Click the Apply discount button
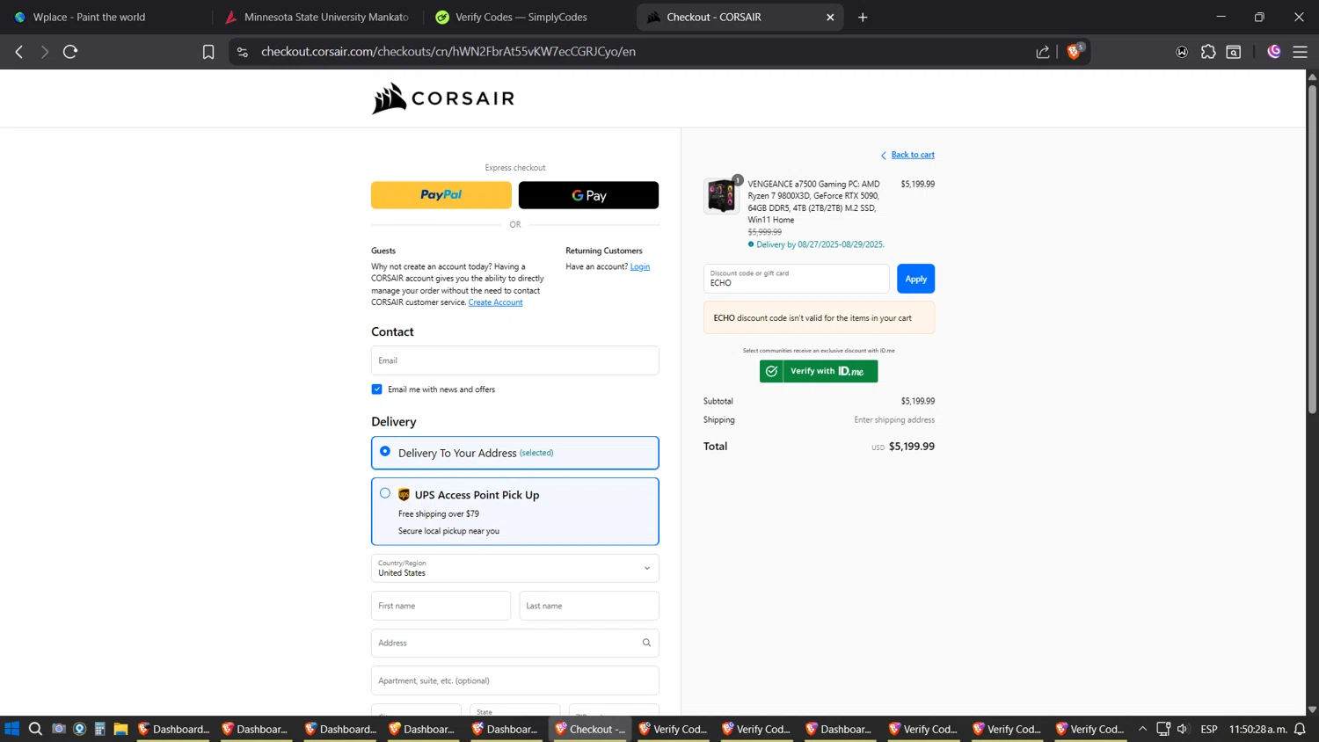 coord(915,279)
